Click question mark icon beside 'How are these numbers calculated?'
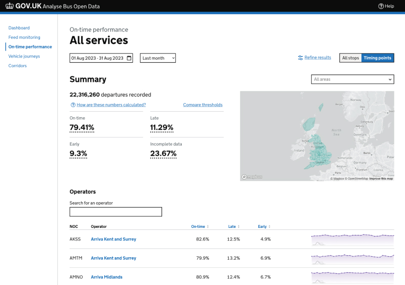405x285 pixels. (73, 105)
